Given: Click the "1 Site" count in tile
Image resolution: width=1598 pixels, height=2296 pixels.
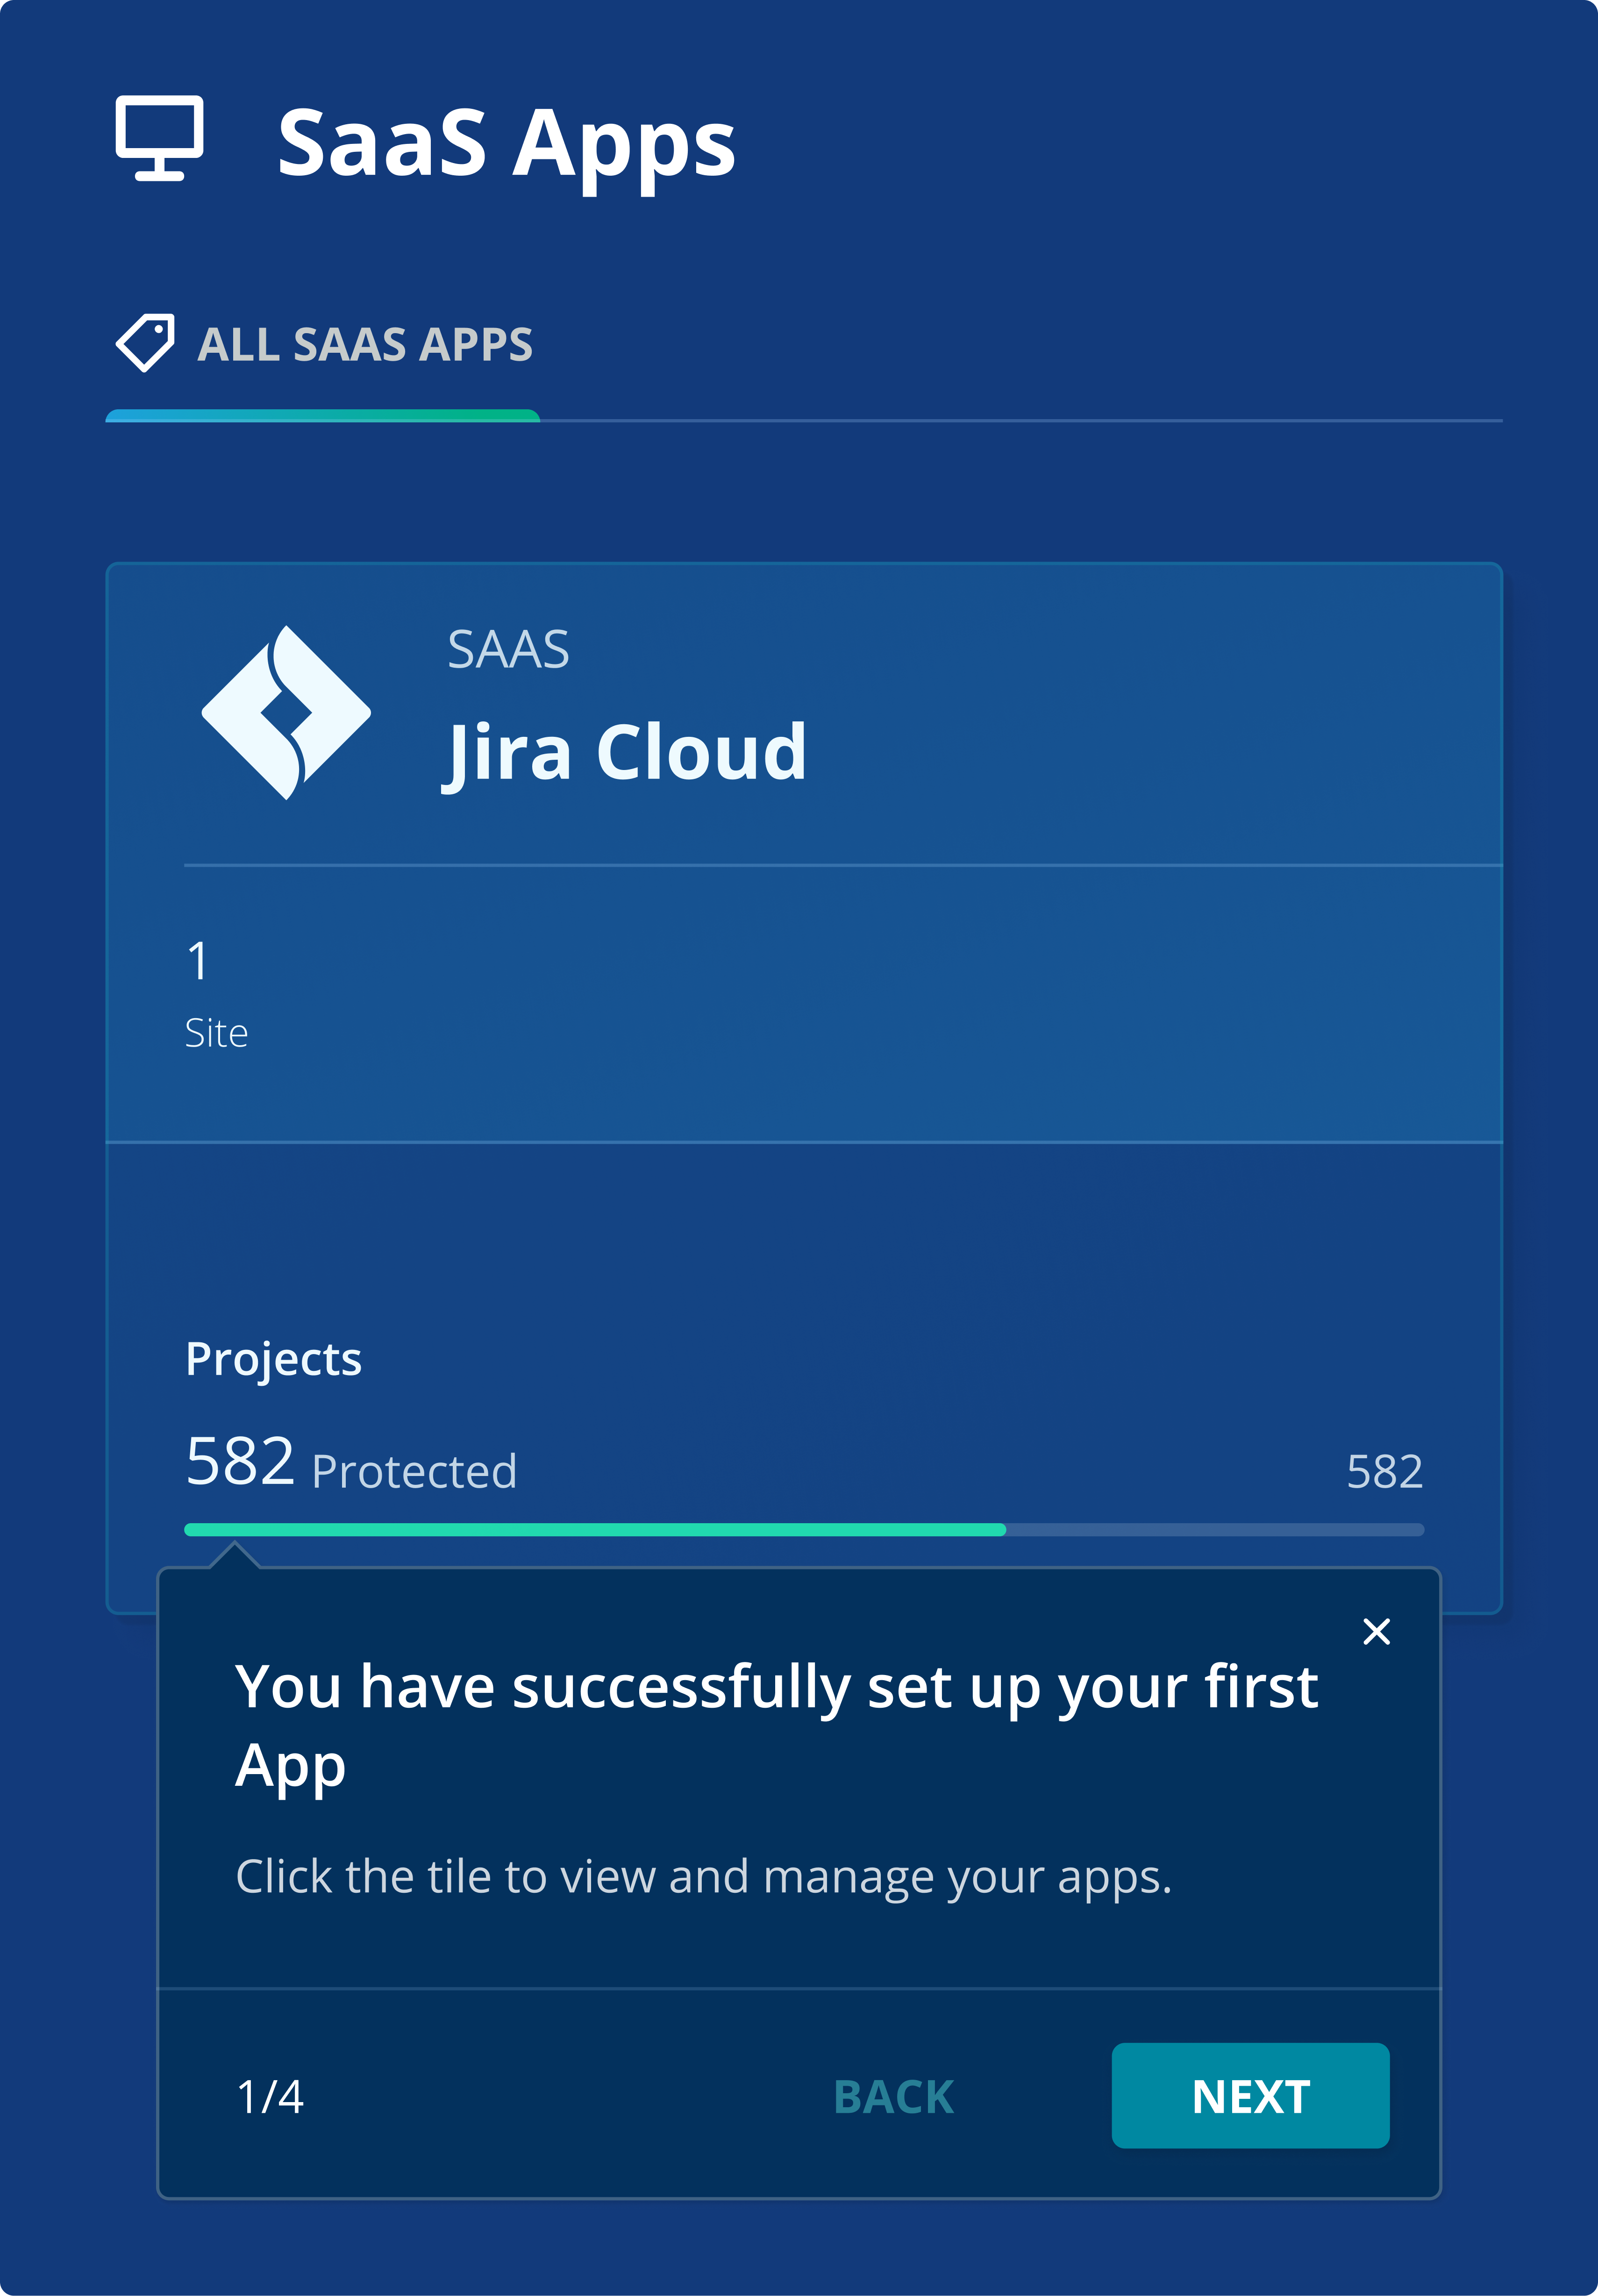Looking at the screenshot, I should tap(216, 994).
